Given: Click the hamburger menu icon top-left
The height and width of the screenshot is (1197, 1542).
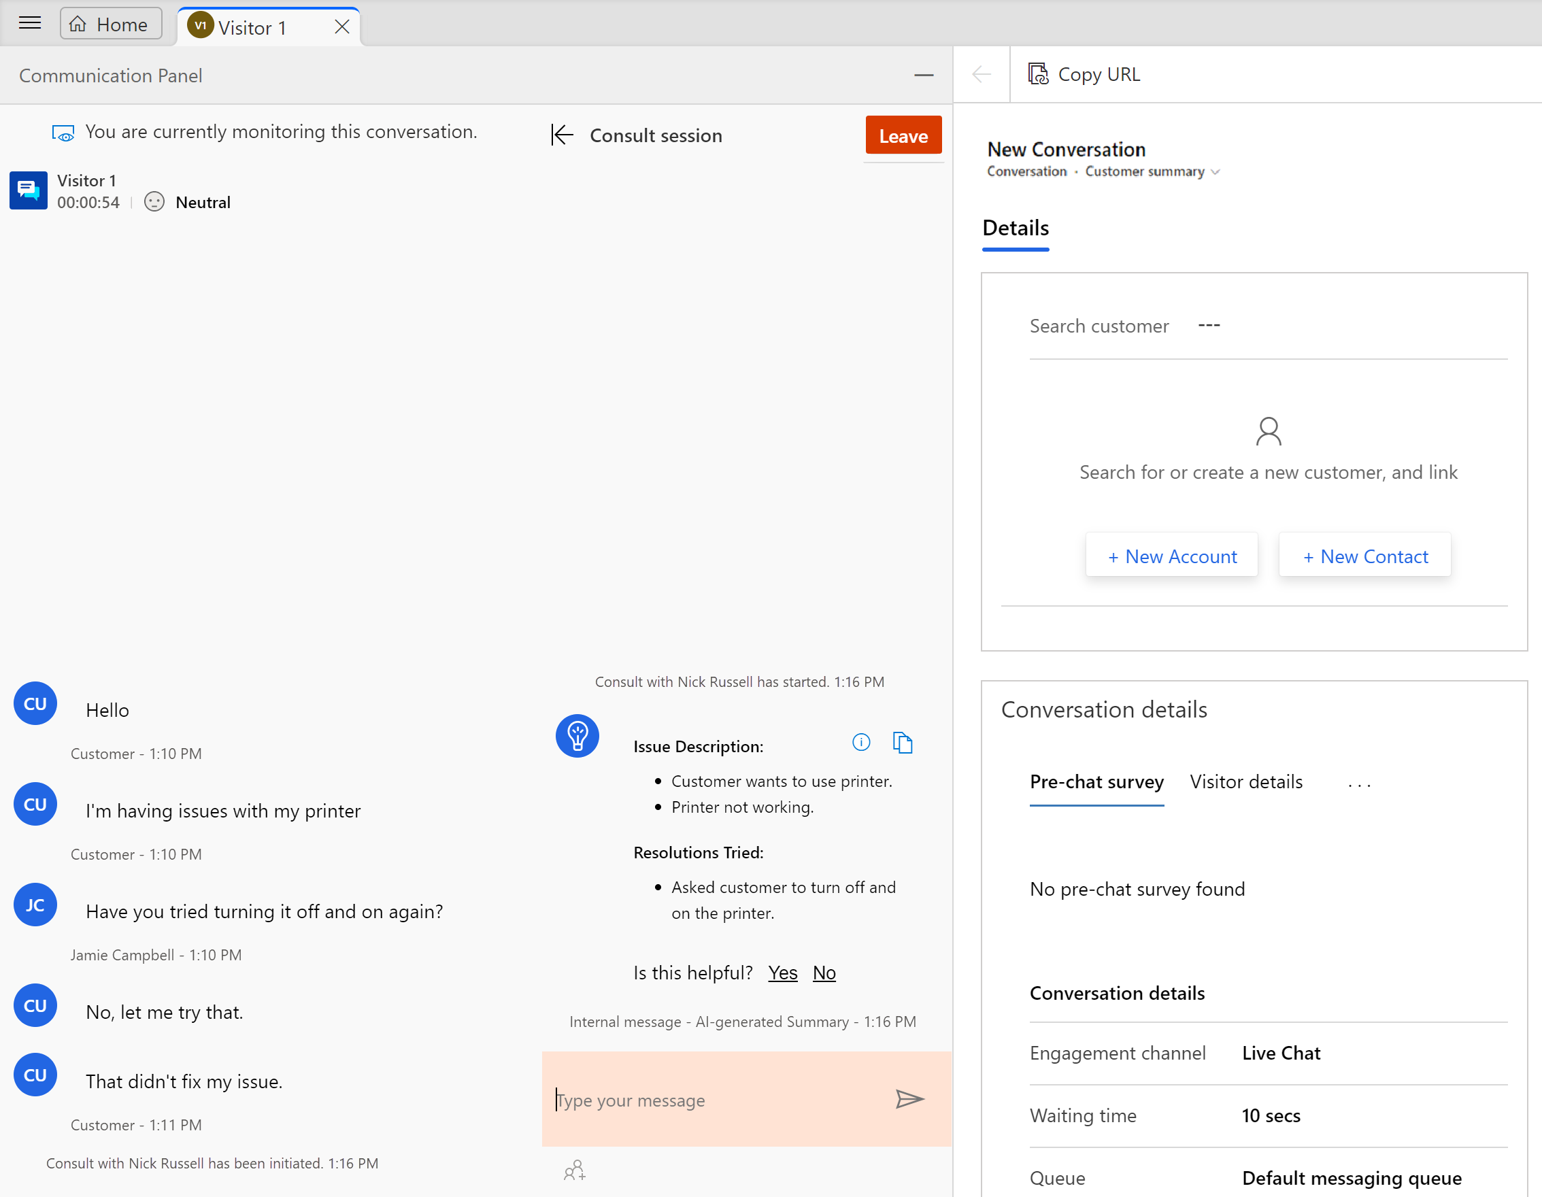Looking at the screenshot, I should click(x=33, y=22).
